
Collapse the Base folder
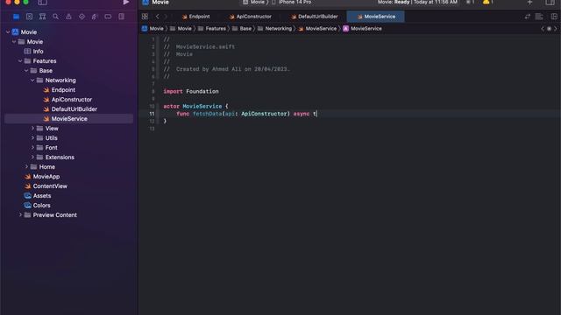pos(26,71)
